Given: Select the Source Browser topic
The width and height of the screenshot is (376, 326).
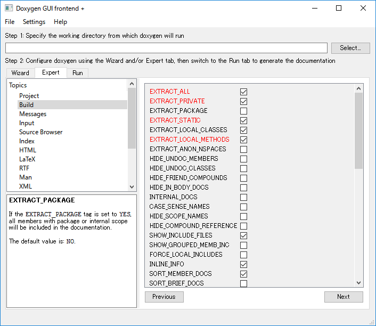Looking at the screenshot, I should (41, 132).
